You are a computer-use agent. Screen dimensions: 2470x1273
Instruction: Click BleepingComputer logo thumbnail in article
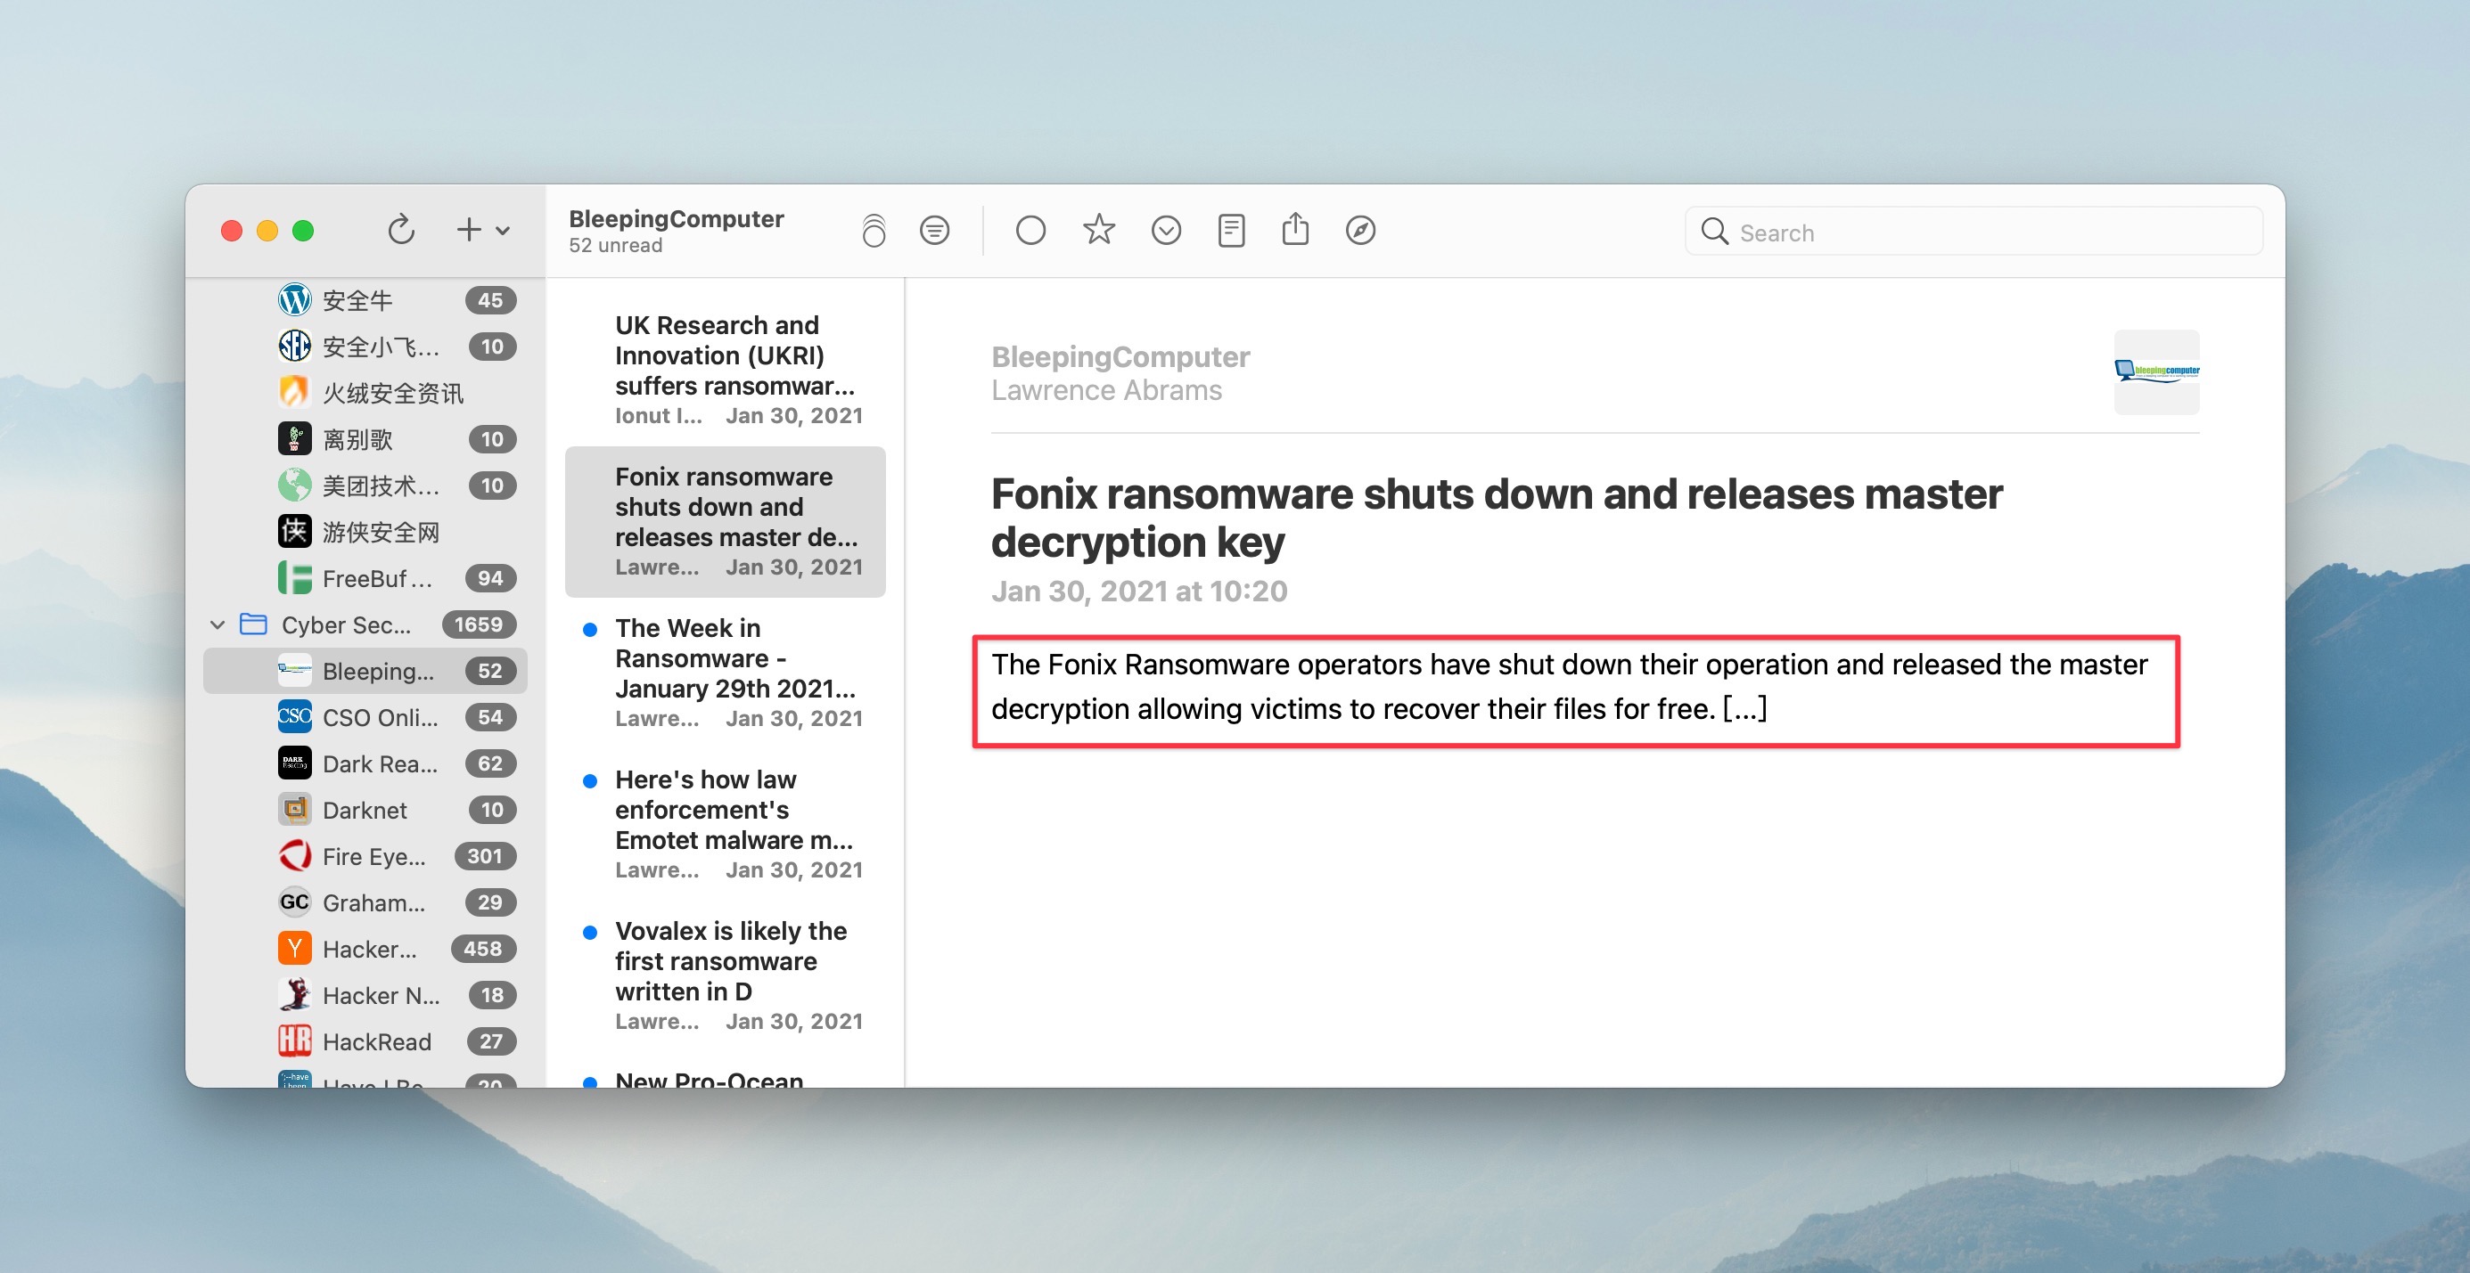2155,372
